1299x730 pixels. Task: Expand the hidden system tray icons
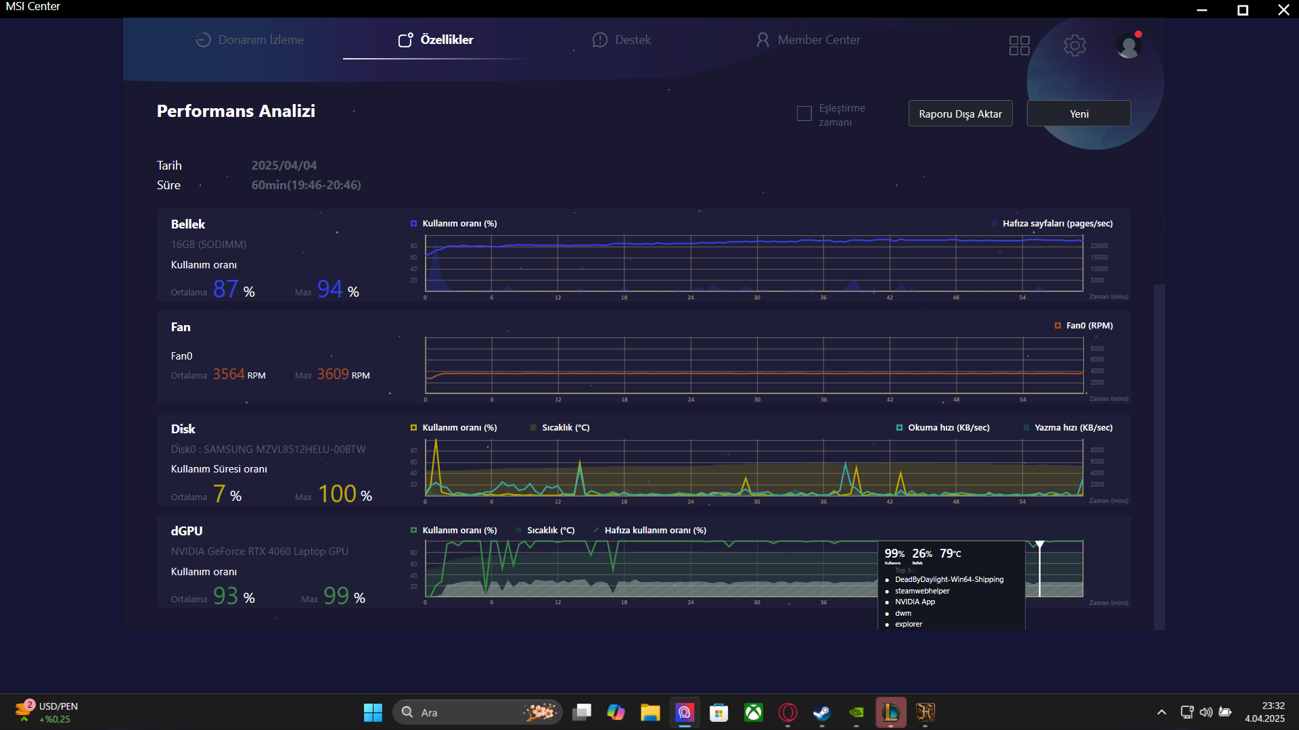[x=1161, y=712]
